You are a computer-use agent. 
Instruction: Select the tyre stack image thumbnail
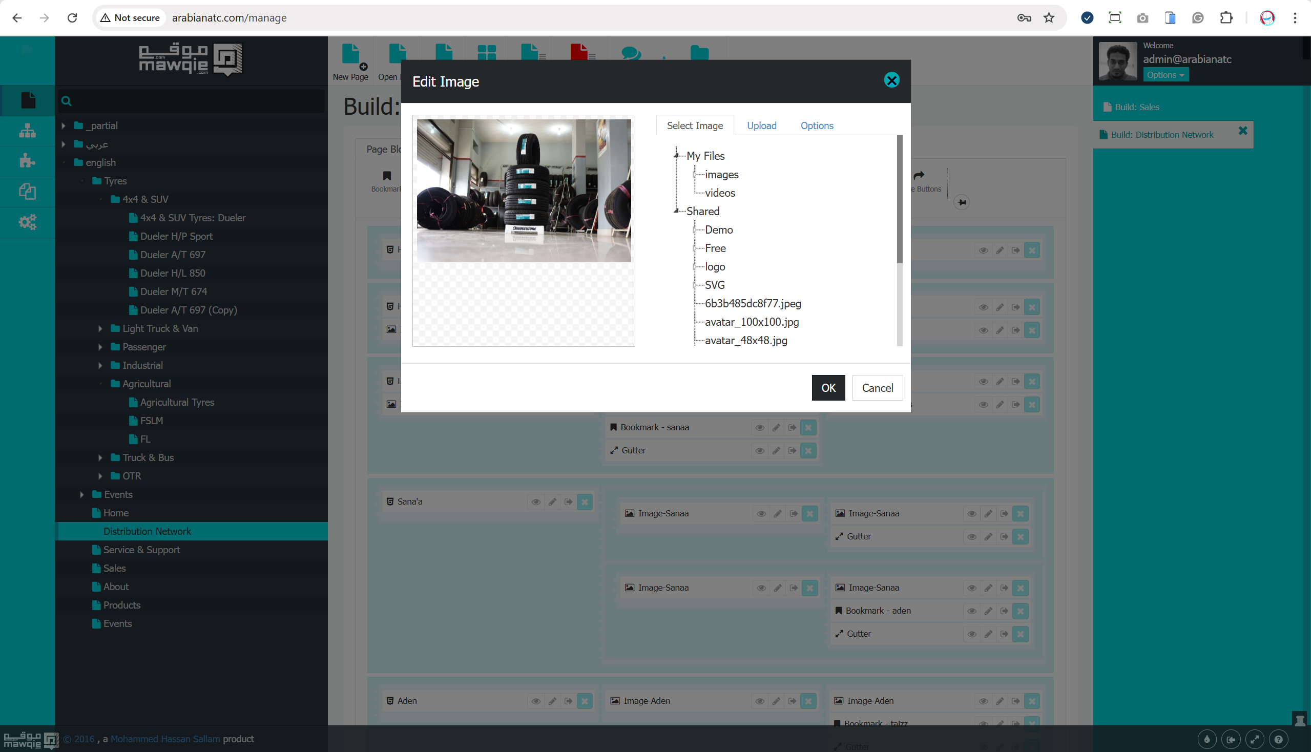(523, 190)
